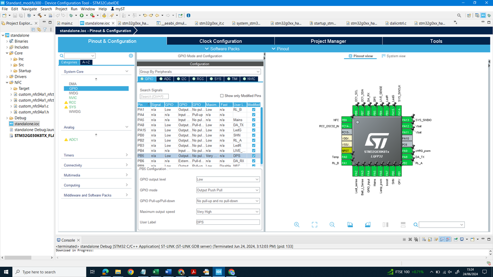
Task: Open the Group By Peripherals dropdown
Action: [x=200, y=71]
